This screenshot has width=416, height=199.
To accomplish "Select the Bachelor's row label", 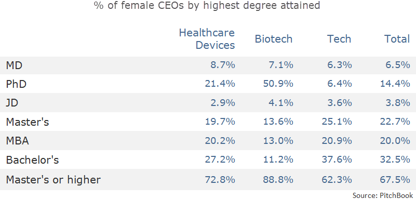I will point(32,160).
